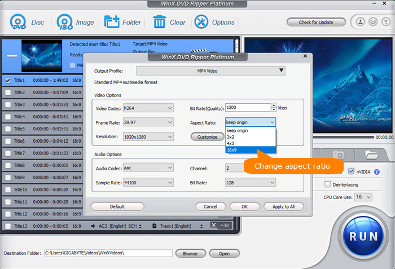Click the Default button
Screen dimensions: 395x269
click(x=117, y=206)
